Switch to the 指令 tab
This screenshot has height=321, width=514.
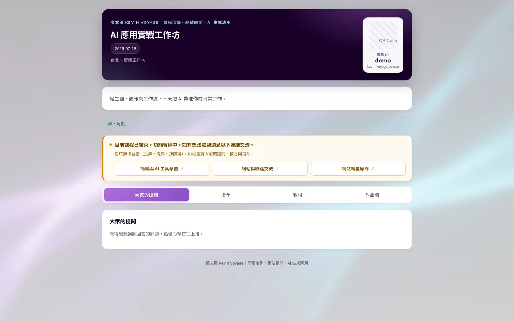[x=226, y=195]
